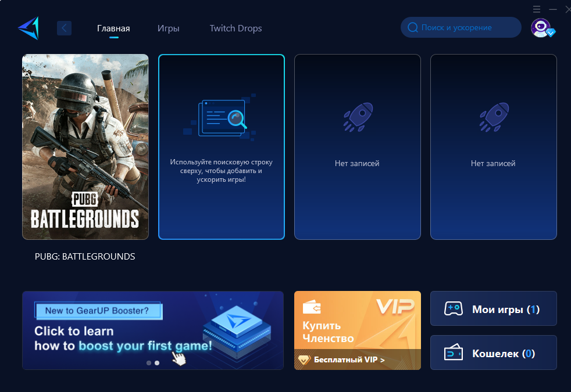Click the wallet icon in Кошелек
The image size is (571, 392).
pos(454,352)
